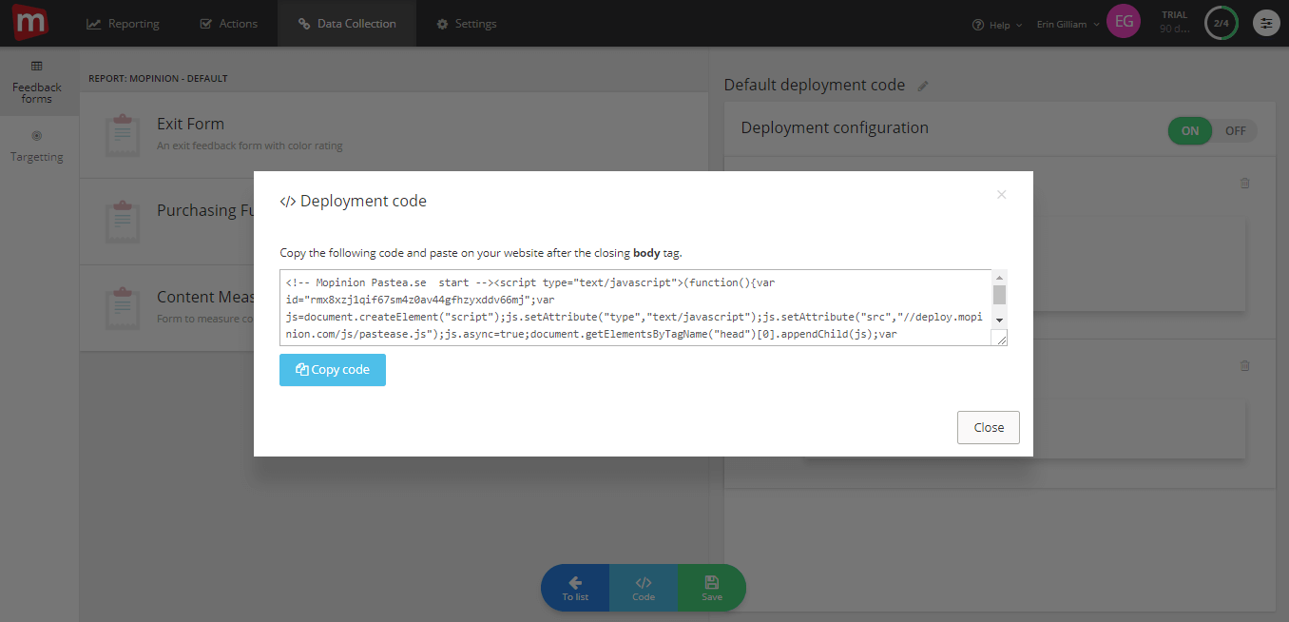Switch Deployment configuration to OFF
Image resolution: width=1289 pixels, height=622 pixels.
(x=1235, y=130)
